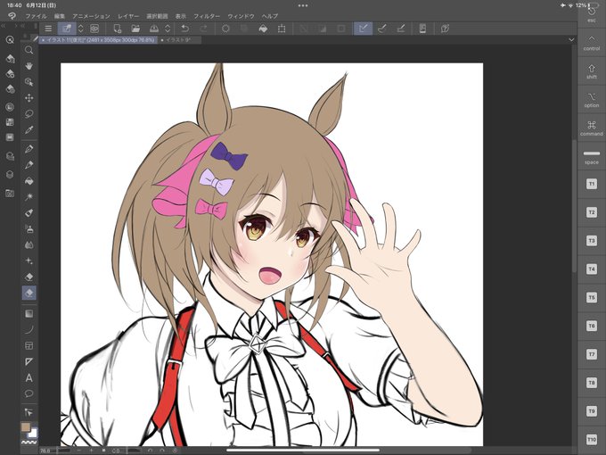This screenshot has height=455, width=606.
Task: Select the Pencil tool
Action: pyautogui.click(x=29, y=165)
